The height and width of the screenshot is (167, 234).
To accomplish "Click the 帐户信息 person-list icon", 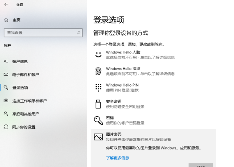I will [x=6, y=61].
